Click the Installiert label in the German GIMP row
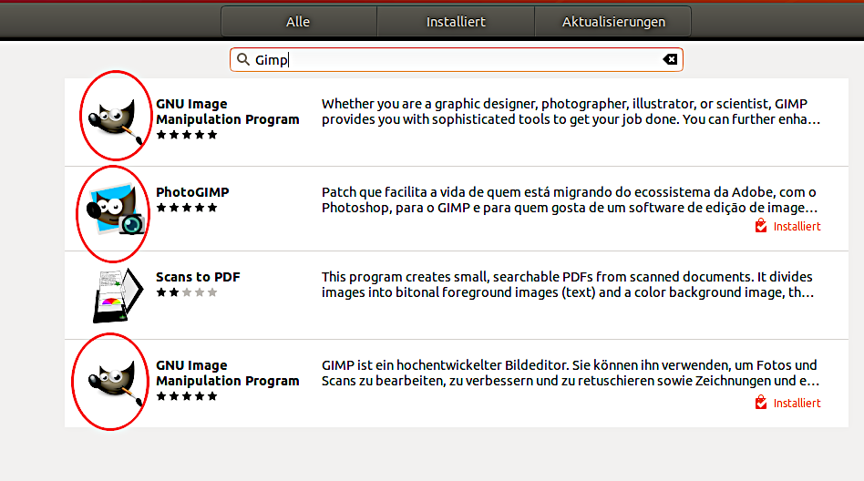 tap(797, 404)
